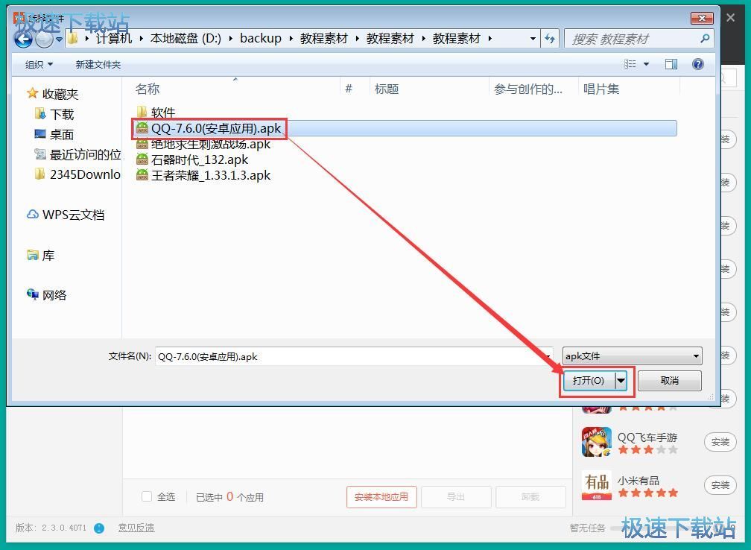Image resolution: width=751 pixels, height=550 pixels.
Task: Select 网络 in navigation pane
Action: pyautogui.click(x=47, y=294)
